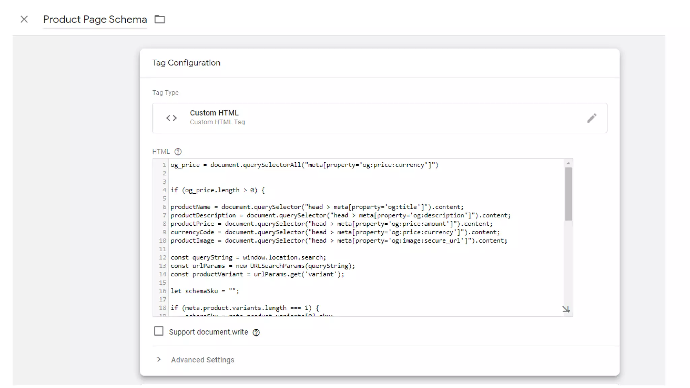Enable the Support document.write checkbox
This screenshot has width=690, height=388.
pyautogui.click(x=158, y=331)
